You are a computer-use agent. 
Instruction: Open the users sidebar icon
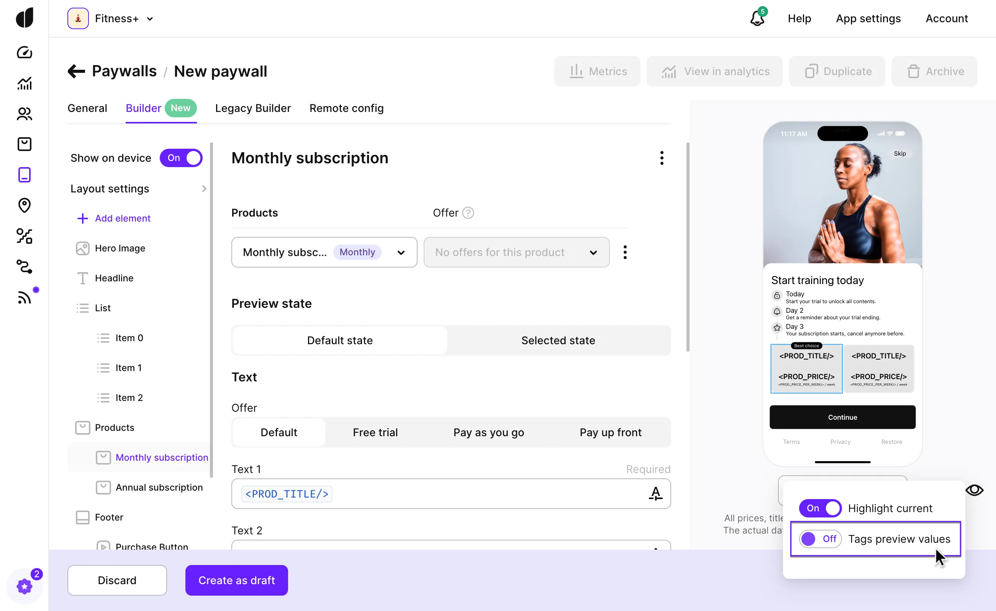(x=24, y=113)
